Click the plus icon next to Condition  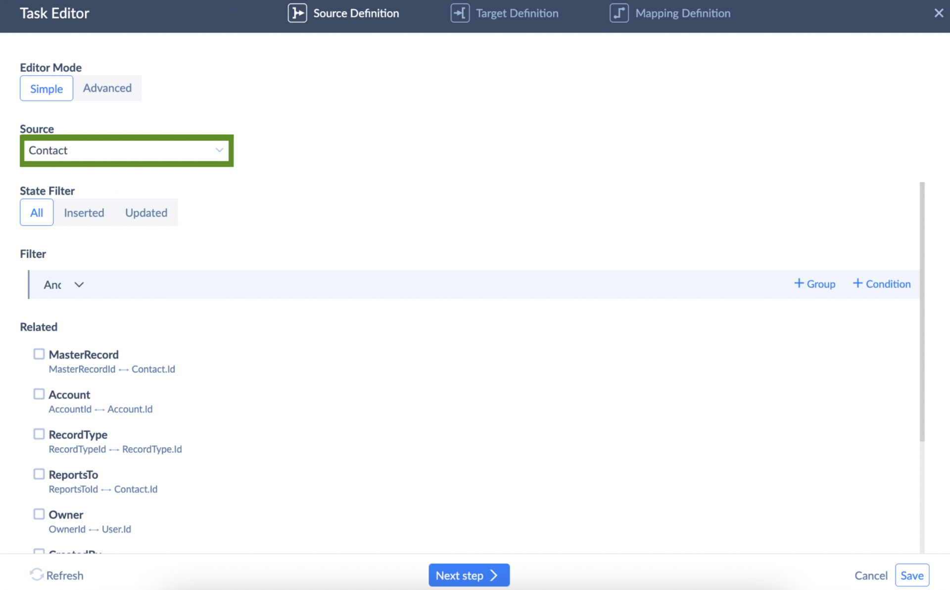(857, 283)
